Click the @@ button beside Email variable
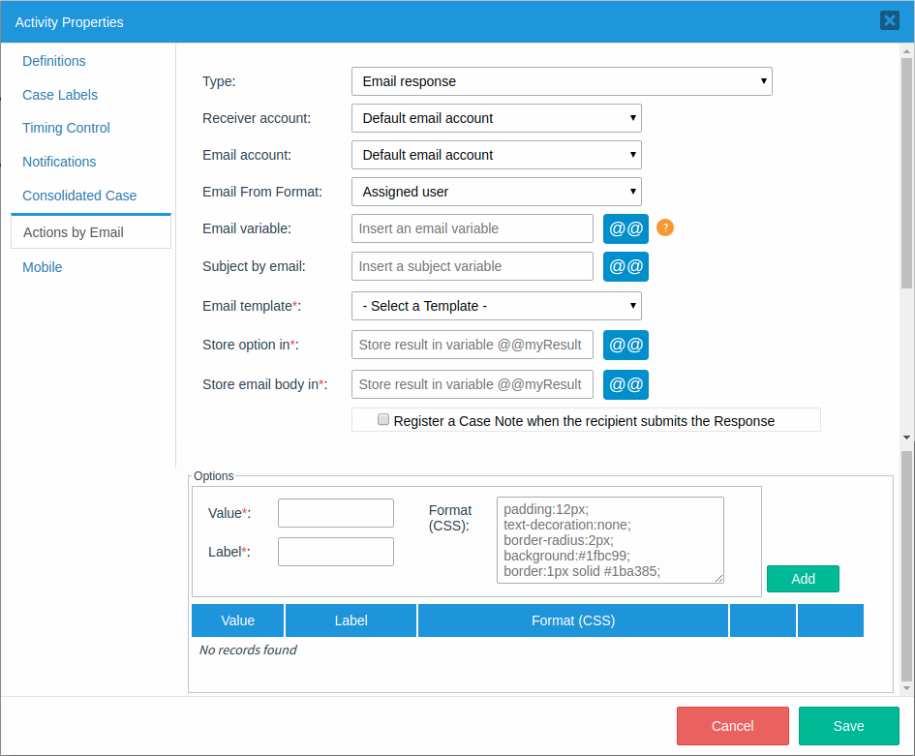Screen dimensions: 915x756 625,228
